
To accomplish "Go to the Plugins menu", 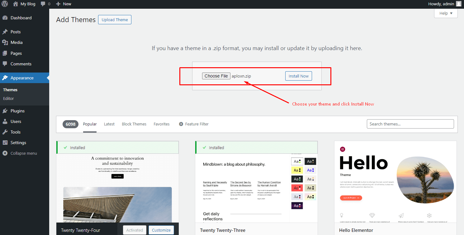I will click(x=25, y=111).
